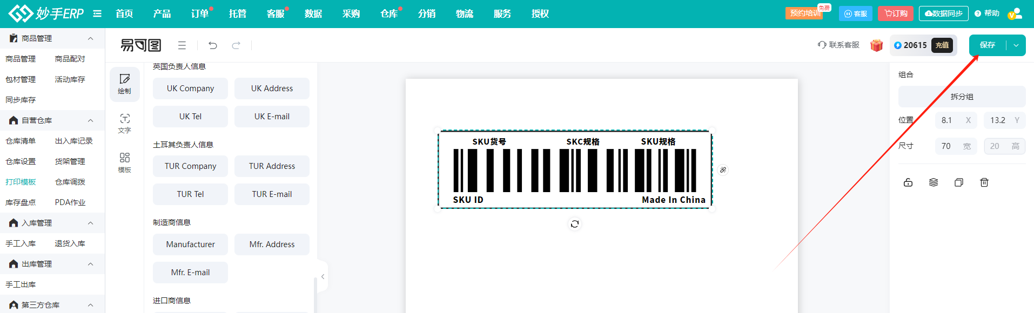Image resolution: width=1034 pixels, height=313 pixels.
Task: Collapse the 商品管理 sidebar section
Action: pyautogui.click(x=90, y=38)
